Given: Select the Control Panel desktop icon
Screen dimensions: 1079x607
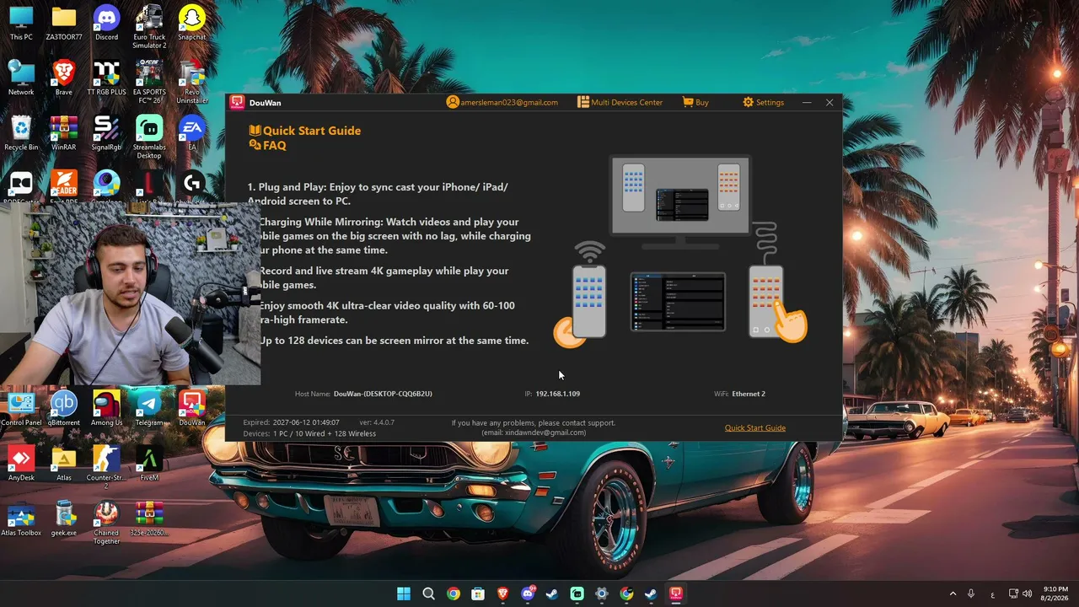Looking at the screenshot, I should (x=21, y=409).
